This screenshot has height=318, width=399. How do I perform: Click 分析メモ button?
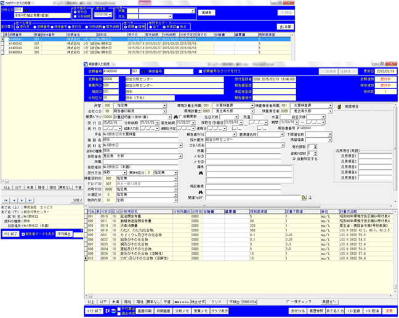pos(182,311)
